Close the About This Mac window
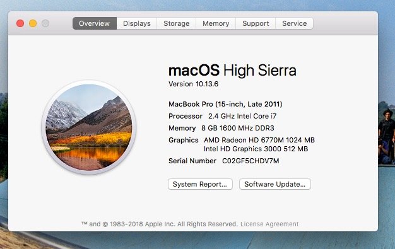The height and width of the screenshot is (249, 395). (20, 23)
